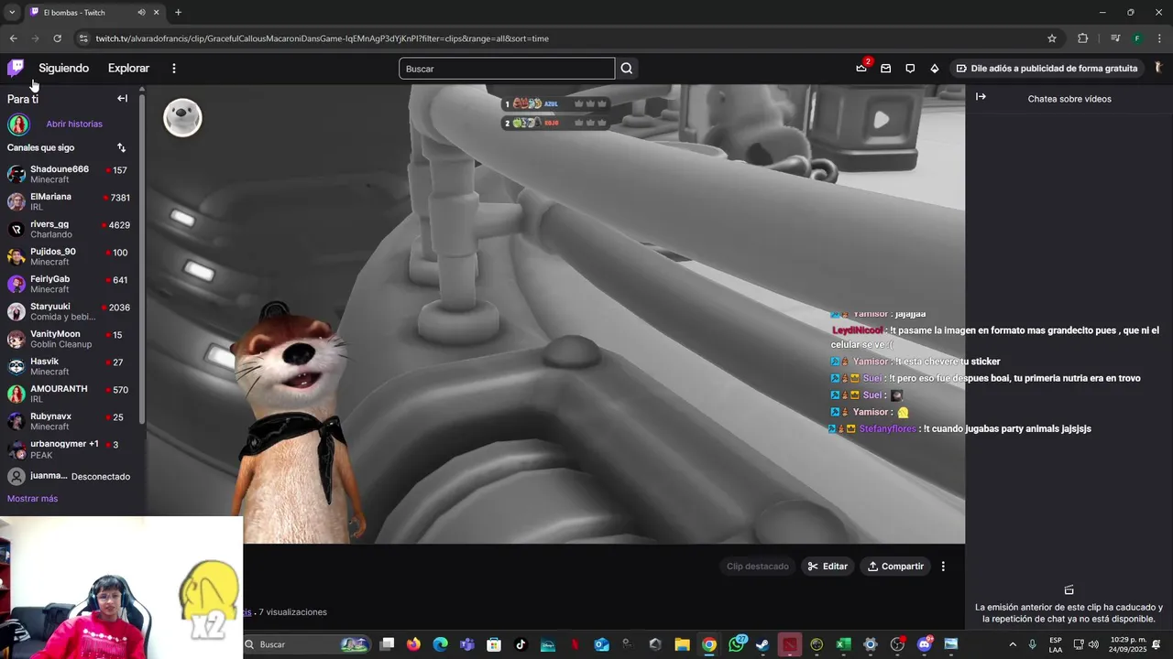Open the three-dot menu beside Explorar

[174, 68]
